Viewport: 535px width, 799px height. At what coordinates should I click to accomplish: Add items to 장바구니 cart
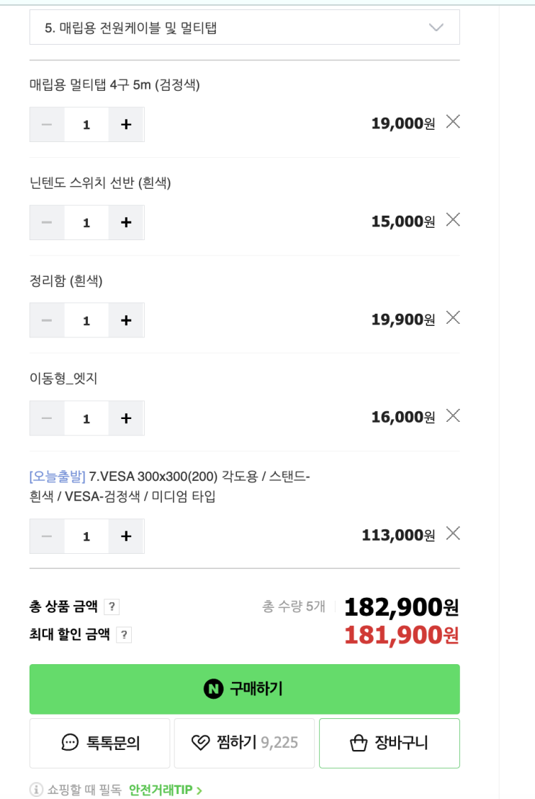(389, 743)
